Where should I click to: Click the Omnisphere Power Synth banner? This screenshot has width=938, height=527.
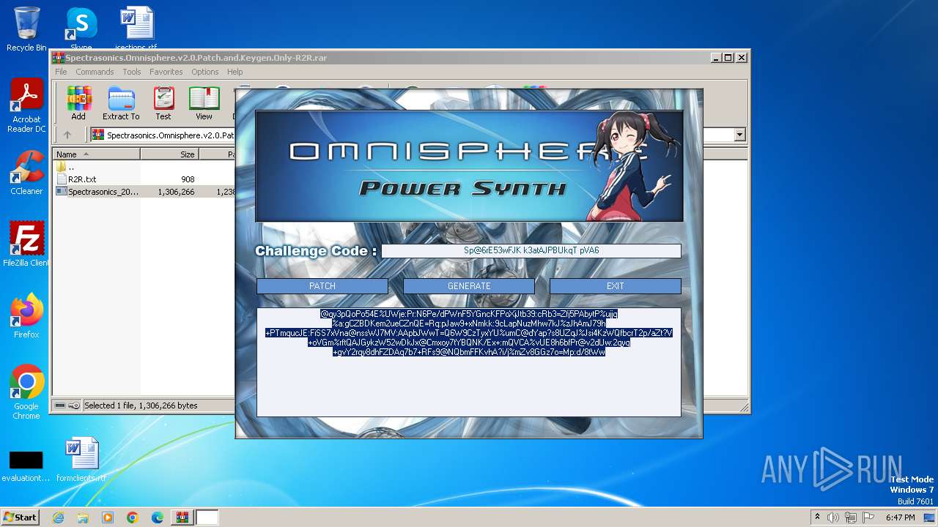click(x=469, y=166)
